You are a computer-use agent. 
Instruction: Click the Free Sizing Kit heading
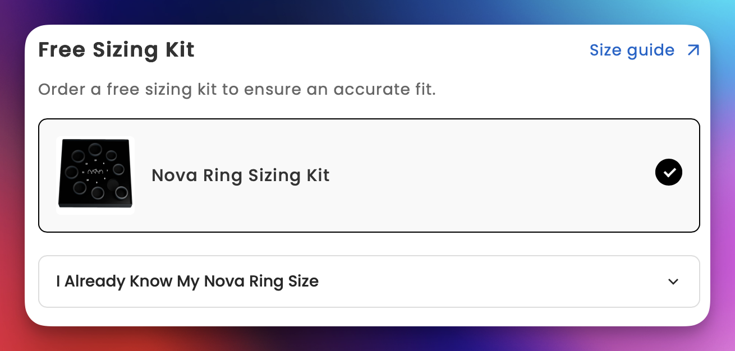point(116,50)
